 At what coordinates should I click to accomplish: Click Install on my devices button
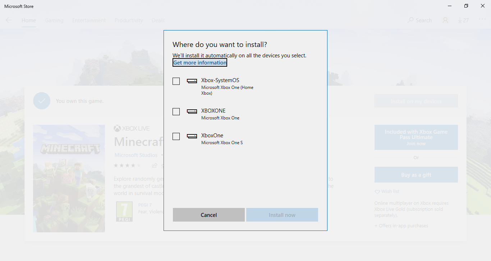pos(416,101)
